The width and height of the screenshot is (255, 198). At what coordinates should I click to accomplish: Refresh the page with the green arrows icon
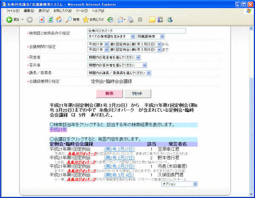[x=51, y=20]
